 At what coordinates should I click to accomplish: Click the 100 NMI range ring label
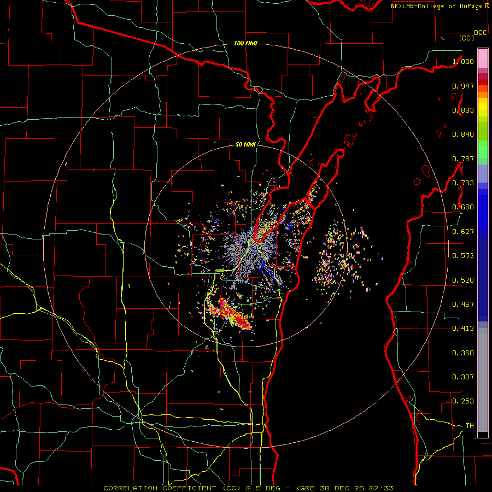point(245,43)
